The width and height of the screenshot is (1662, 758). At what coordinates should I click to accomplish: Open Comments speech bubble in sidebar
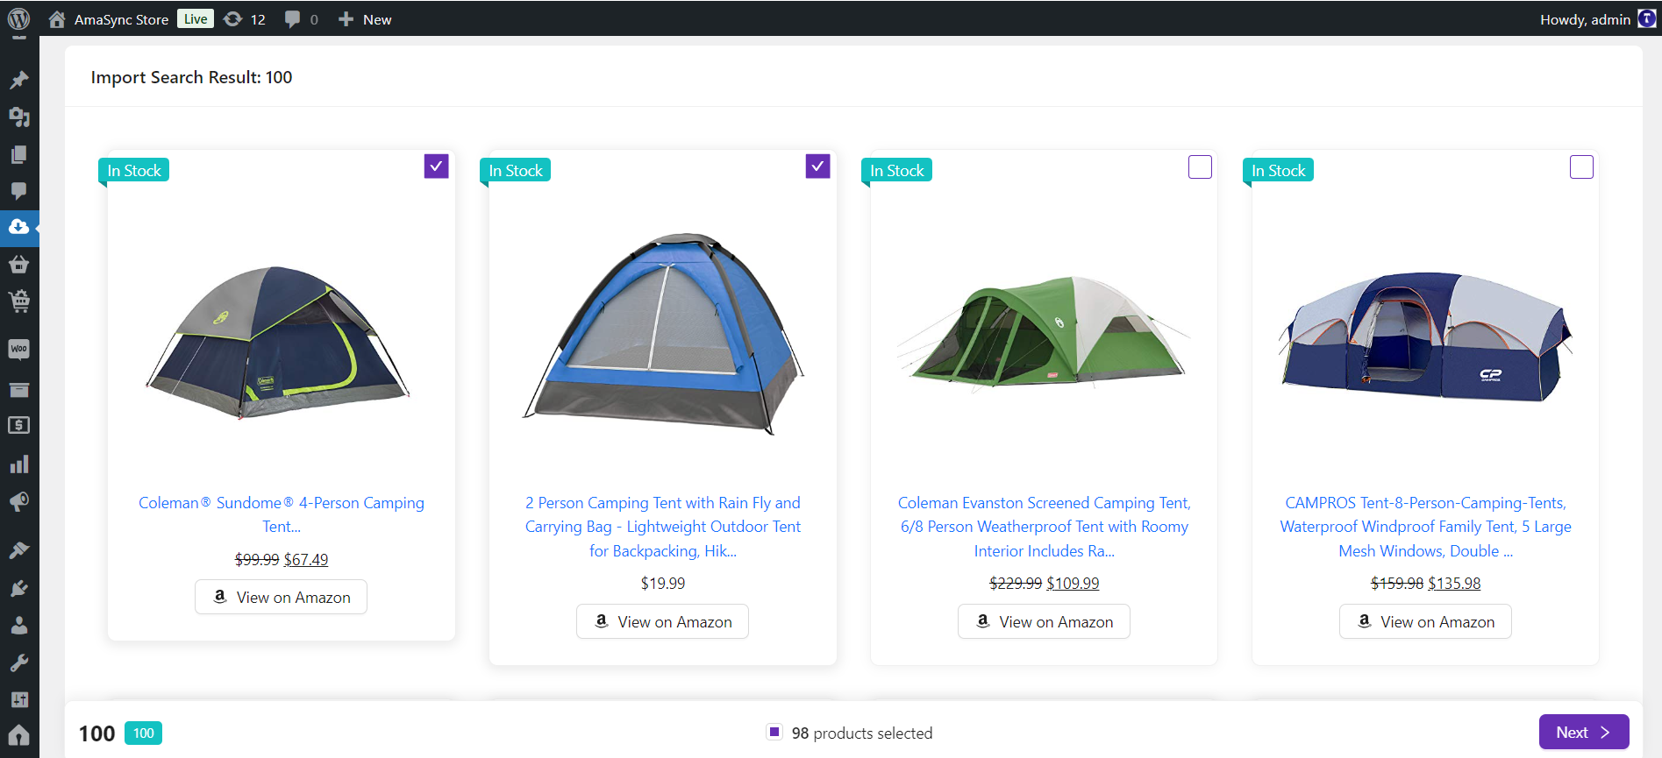(x=18, y=191)
